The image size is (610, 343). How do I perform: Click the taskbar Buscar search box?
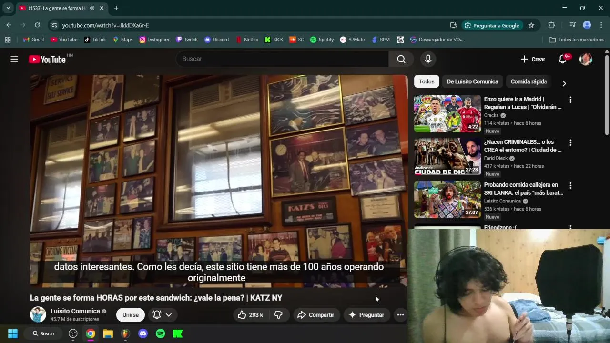[x=44, y=333]
